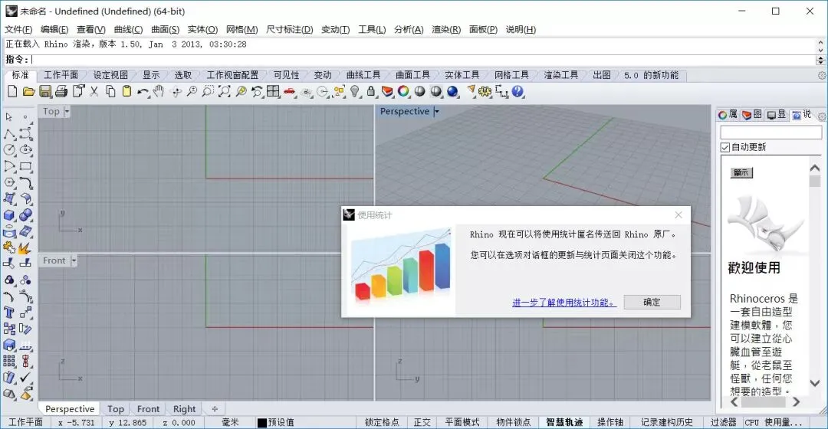
Task: Add new viewport tab with plus
Action: tap(215, 409)
